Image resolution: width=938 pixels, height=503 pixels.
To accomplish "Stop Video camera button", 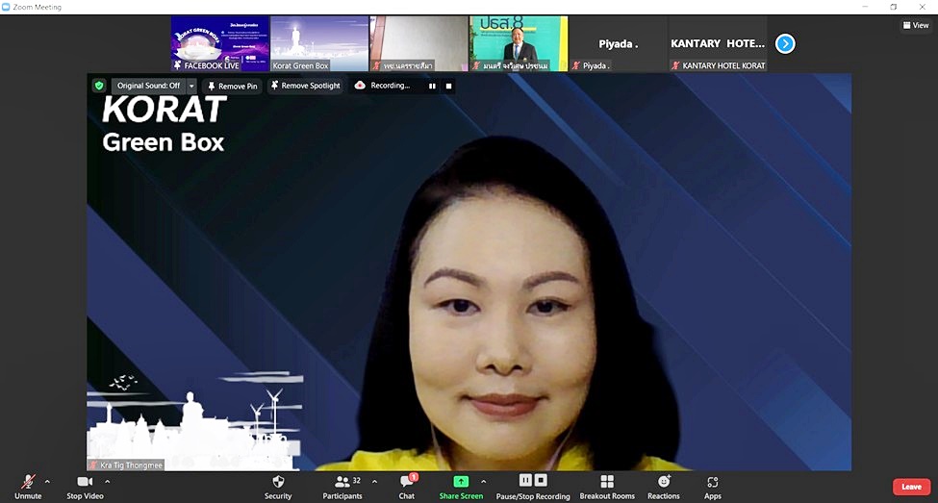I will point(85,487).
